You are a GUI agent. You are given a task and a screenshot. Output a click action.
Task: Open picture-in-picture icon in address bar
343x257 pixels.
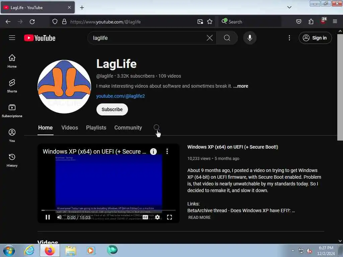click(x=200, y=22)
